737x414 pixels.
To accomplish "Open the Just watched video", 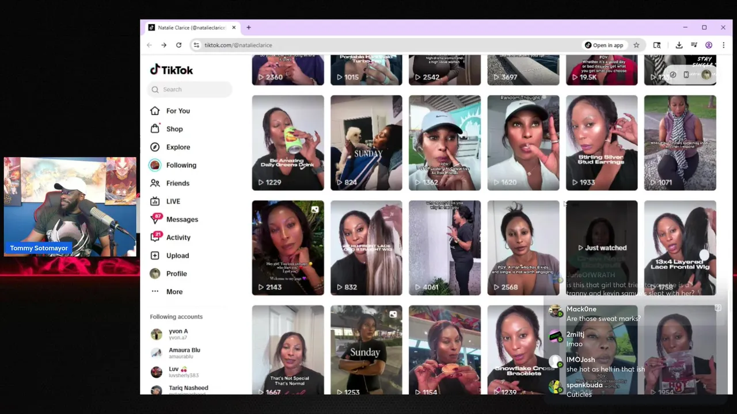I will tap(602, 248).
